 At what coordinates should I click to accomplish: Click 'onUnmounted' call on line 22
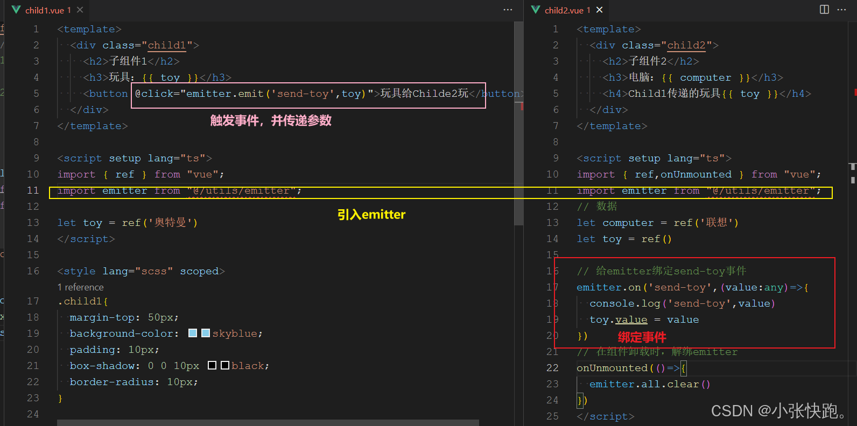[612, 368]
